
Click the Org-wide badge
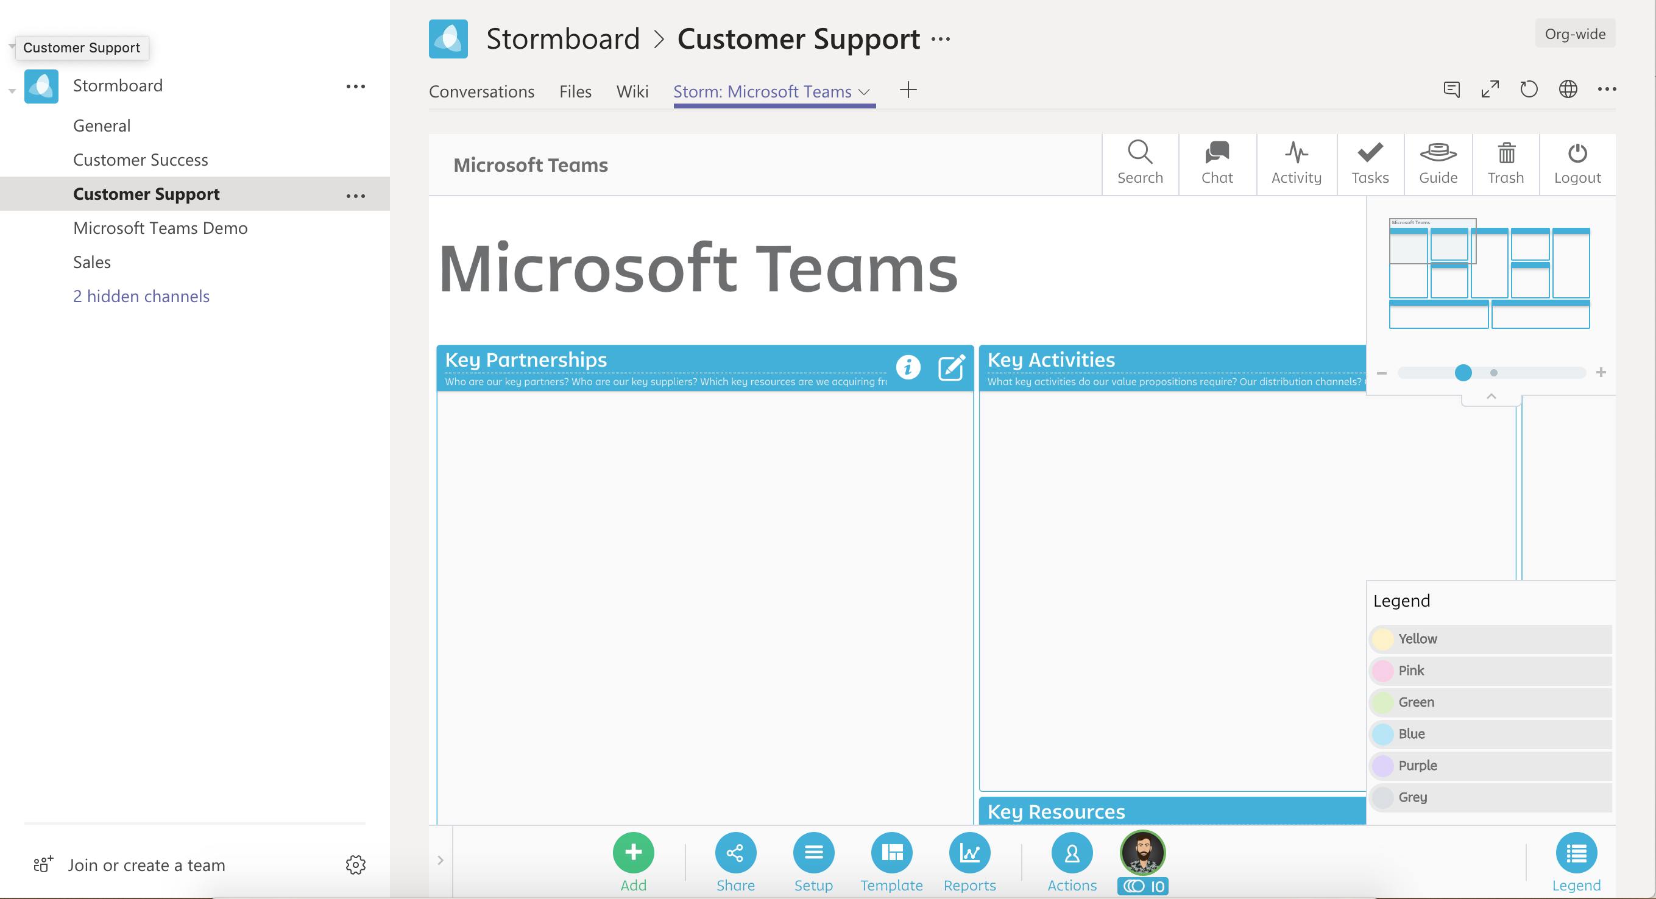(1574, 34)
